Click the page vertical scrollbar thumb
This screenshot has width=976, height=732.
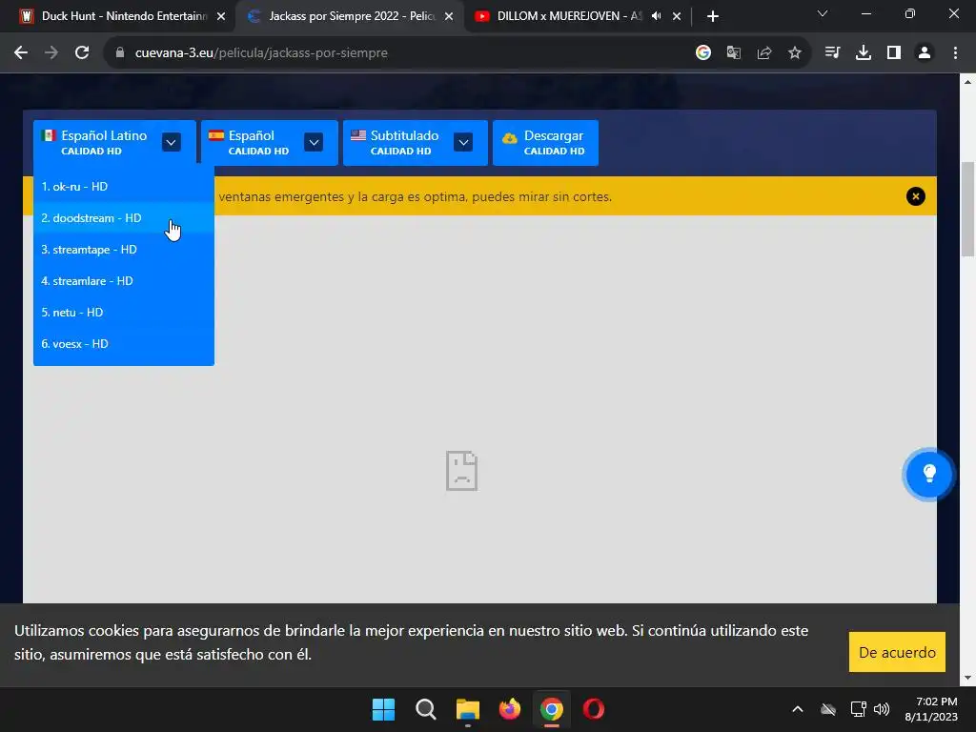coord(968,209)
